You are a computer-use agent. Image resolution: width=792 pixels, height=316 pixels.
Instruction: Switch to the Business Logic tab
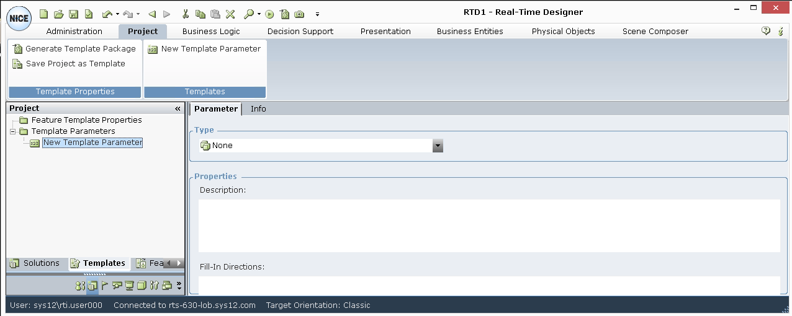(211, 31)
